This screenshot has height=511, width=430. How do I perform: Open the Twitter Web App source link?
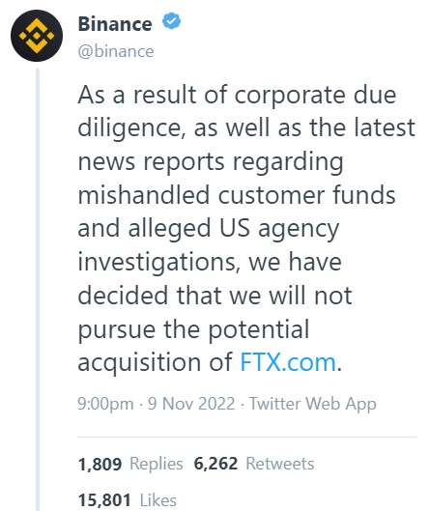pos(313,404)
